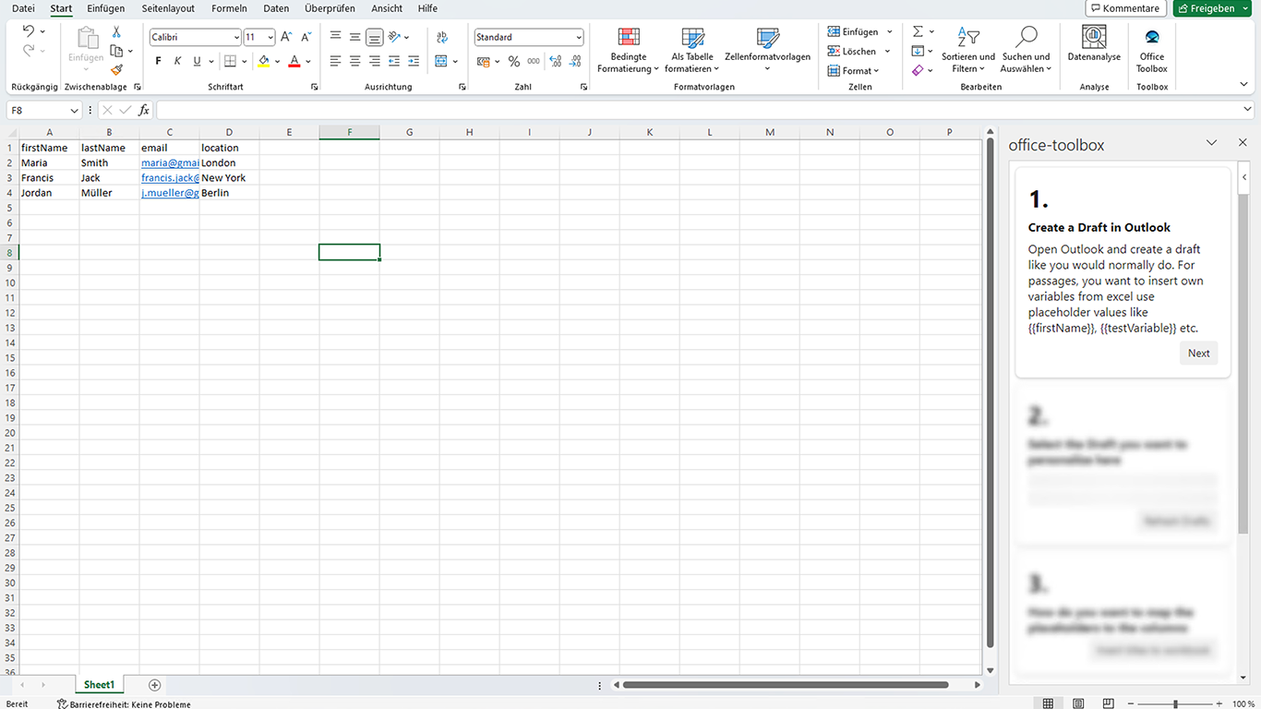
Task: Click the Kommentare button
Action: (1124, 8)
